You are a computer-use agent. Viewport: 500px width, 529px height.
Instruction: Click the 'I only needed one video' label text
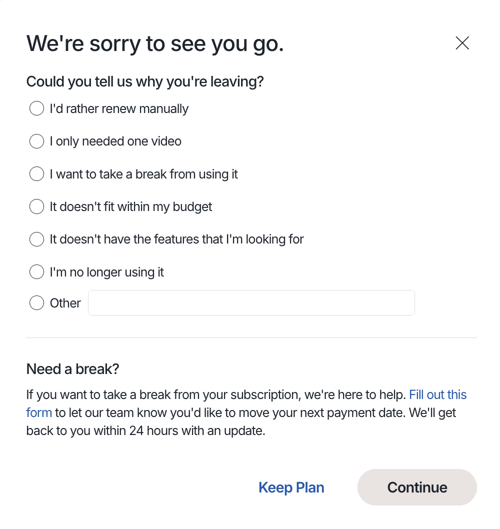[115, 141]
